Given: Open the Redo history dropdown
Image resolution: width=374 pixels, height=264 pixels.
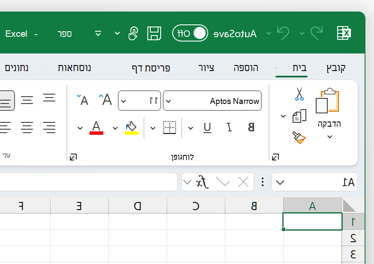Looking at the screenshot, I should [x=302, y=33].
